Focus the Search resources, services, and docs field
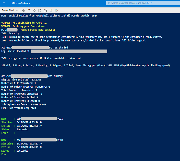The height and width of the screenshot is (161, 180). coord(143,3)
